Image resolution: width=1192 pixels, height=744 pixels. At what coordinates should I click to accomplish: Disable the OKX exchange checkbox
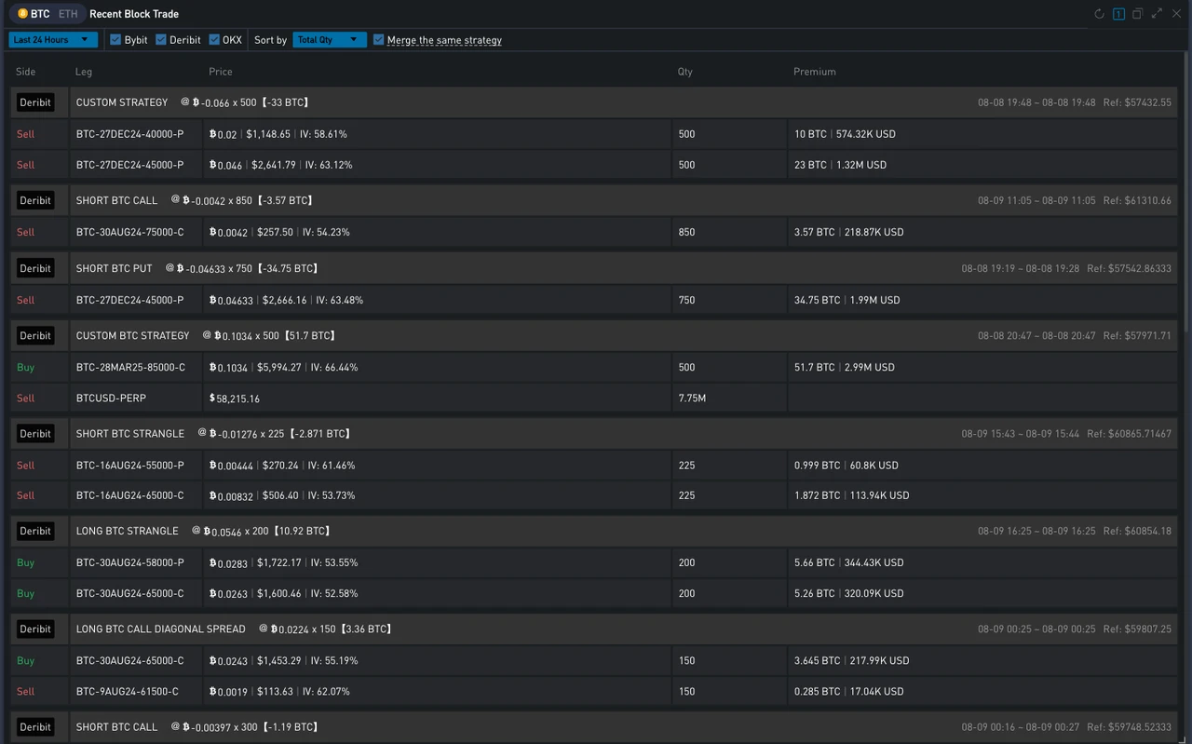[x=214, y=40]
